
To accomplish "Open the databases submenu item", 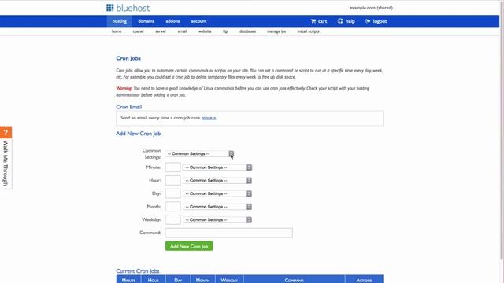I will (247, 31).
